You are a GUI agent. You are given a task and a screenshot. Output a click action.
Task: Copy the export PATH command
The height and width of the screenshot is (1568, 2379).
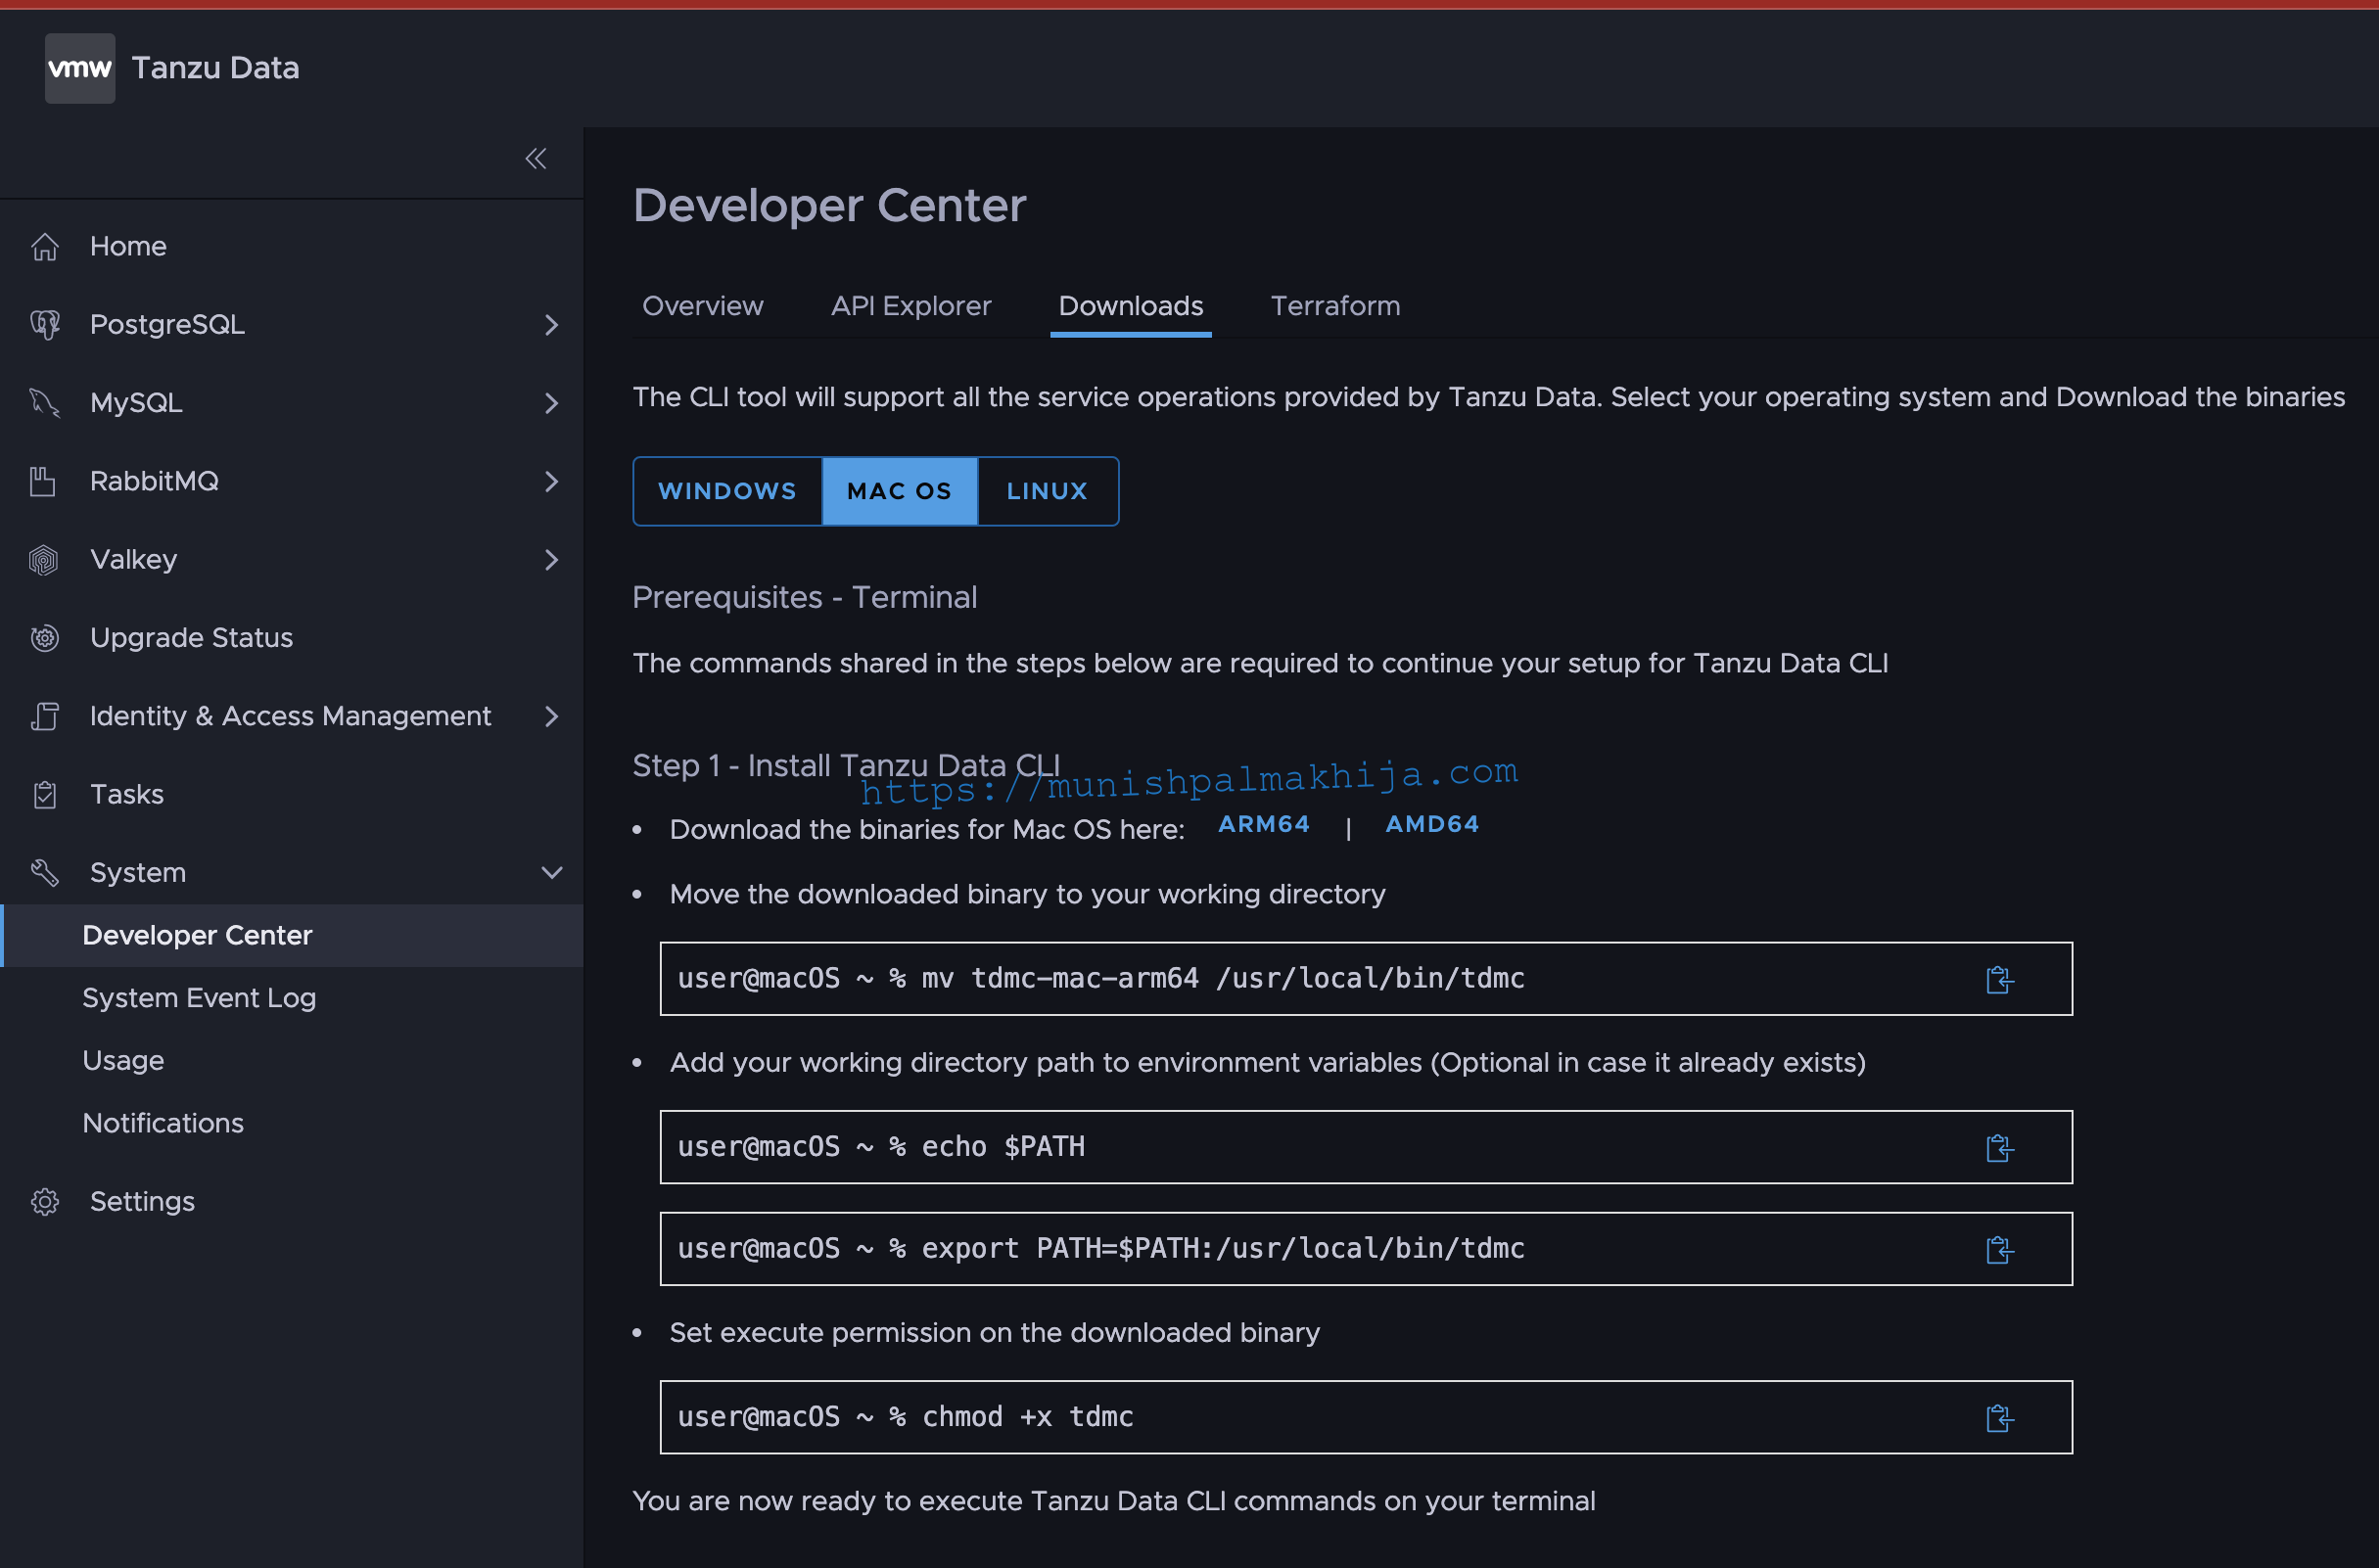(1999, 1250)
